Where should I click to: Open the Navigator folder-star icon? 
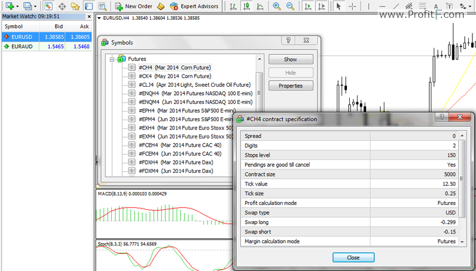tap(76, 6)
